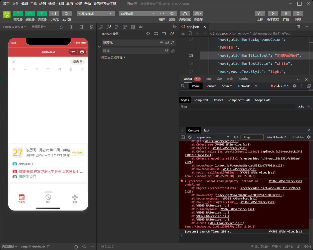313x250 pixels.
Task: Toggle regular expression in search
Action: (173, 42)
